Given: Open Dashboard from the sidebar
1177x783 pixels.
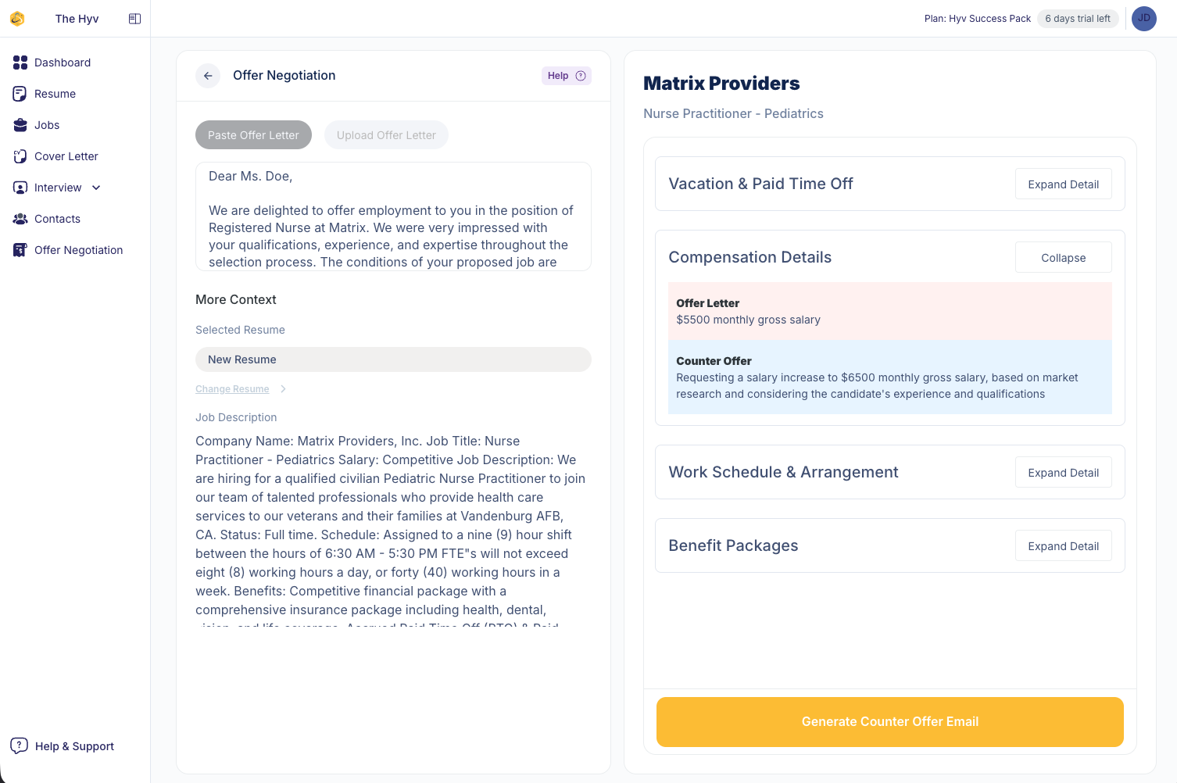Looking at the screenshot, I should click(63, 63).
